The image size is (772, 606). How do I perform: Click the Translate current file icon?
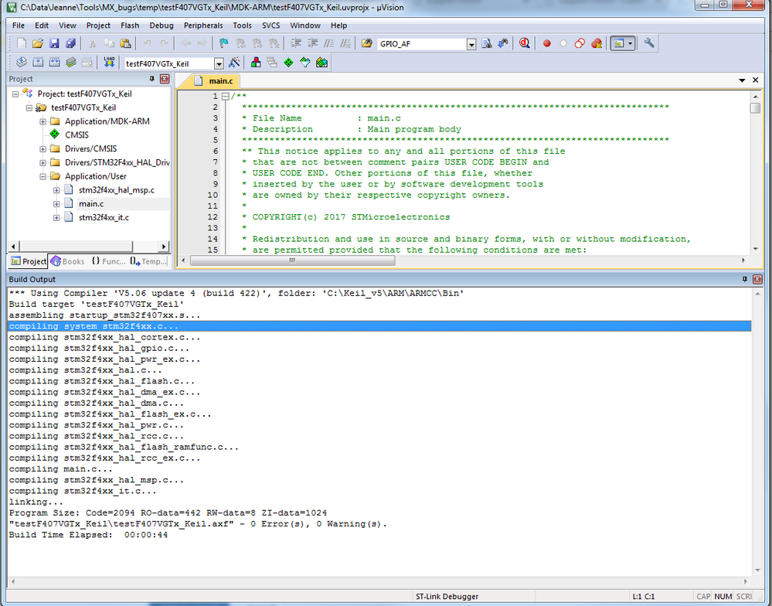click(x=21, y=63)
